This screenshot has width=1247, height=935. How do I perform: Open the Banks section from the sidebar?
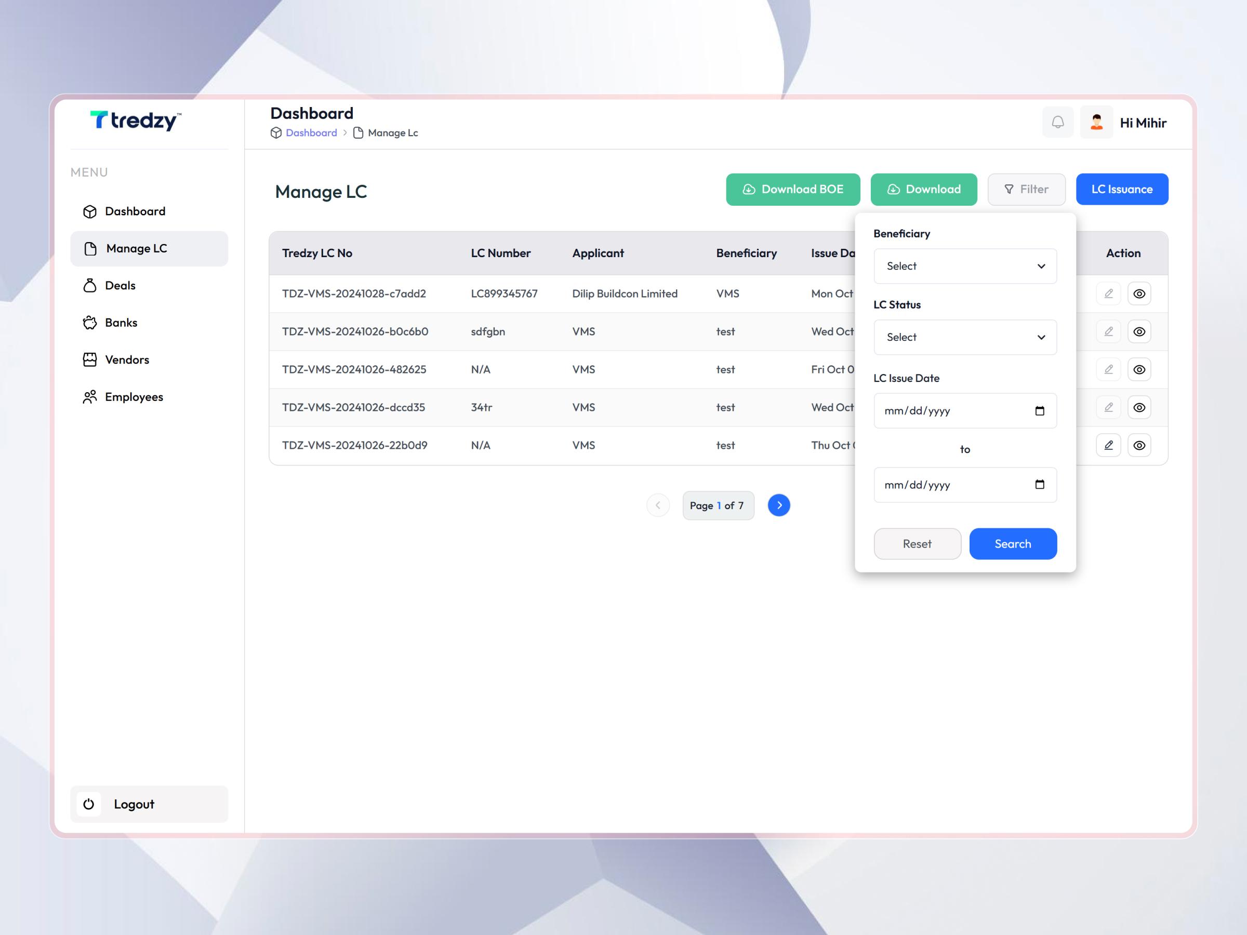tap(90, 323)
